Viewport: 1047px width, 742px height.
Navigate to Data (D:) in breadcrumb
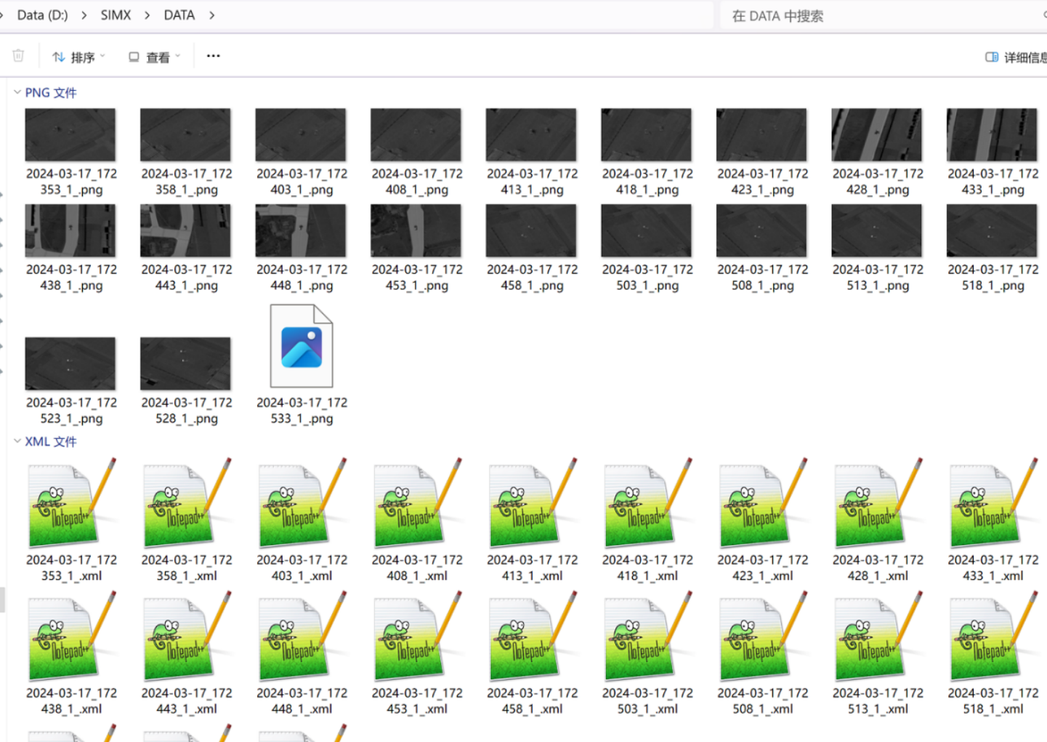point(42,15)
